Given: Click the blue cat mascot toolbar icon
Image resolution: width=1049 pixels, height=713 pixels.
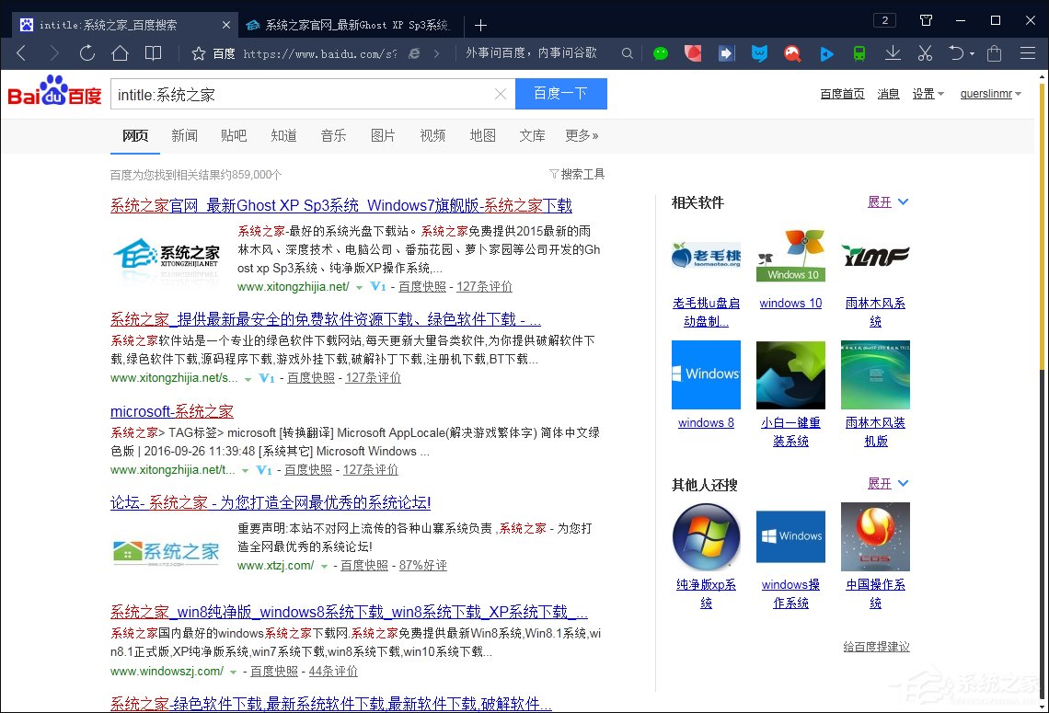Looking at the screenshot, I should tap(758, 53).
